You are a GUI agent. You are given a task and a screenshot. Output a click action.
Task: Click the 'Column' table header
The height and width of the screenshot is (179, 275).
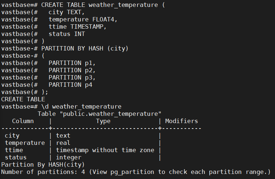click(23, 121)
